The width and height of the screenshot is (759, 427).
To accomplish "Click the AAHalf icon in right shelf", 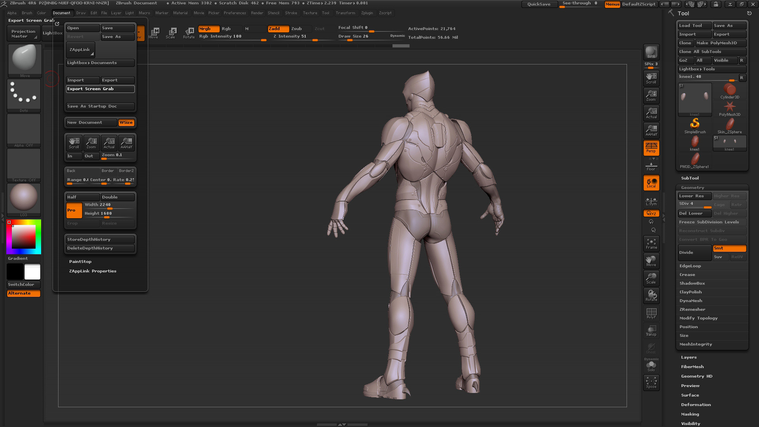I will coord(651,130).
